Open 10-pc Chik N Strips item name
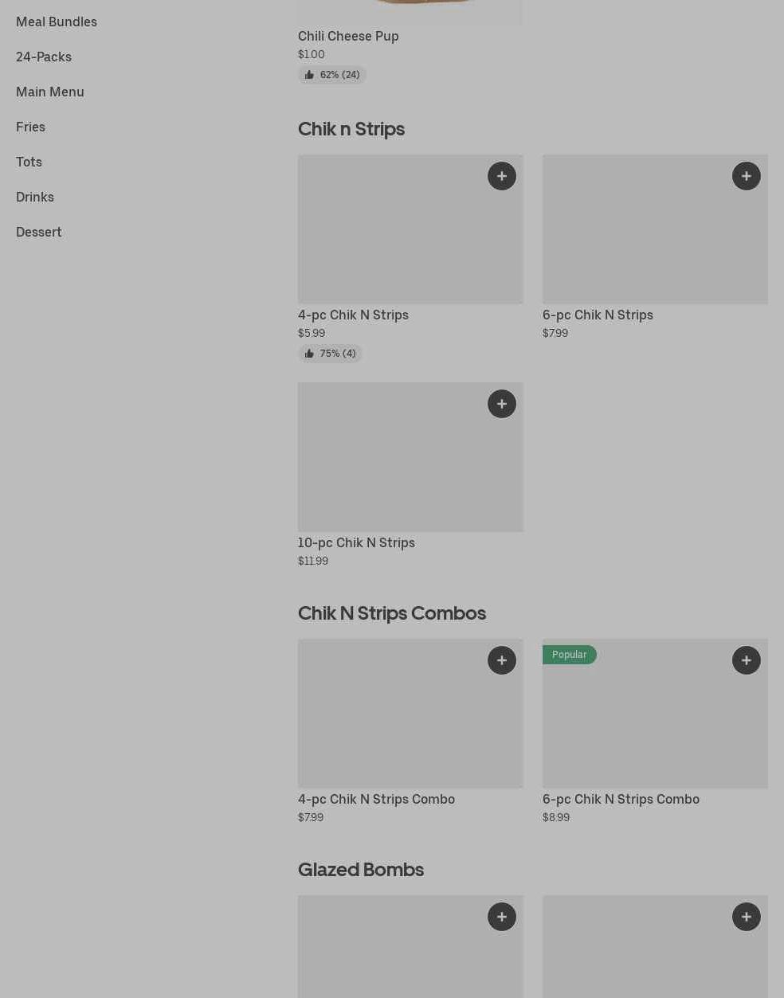The height and width of the screenshot is (998, 784). [356, 542]
